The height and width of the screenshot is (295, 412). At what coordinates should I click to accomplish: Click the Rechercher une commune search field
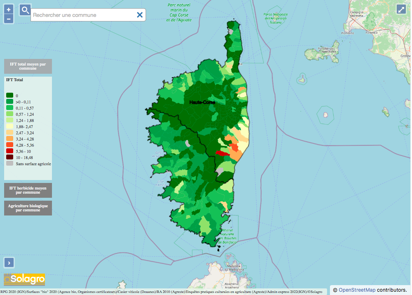(x=82, y=15)
